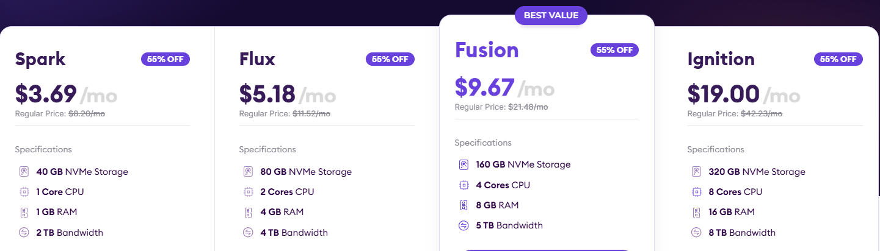The width and height of the screenshot is (880, 251).
Task: Click the BEST VALUE badge
Action: click(551, 15)
